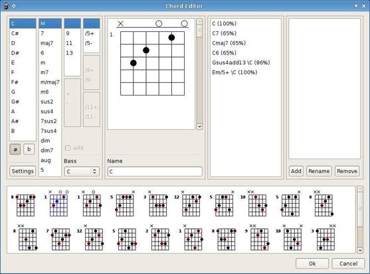Select root note D
This screenshot has width=370, height=274.
[23, 43]
